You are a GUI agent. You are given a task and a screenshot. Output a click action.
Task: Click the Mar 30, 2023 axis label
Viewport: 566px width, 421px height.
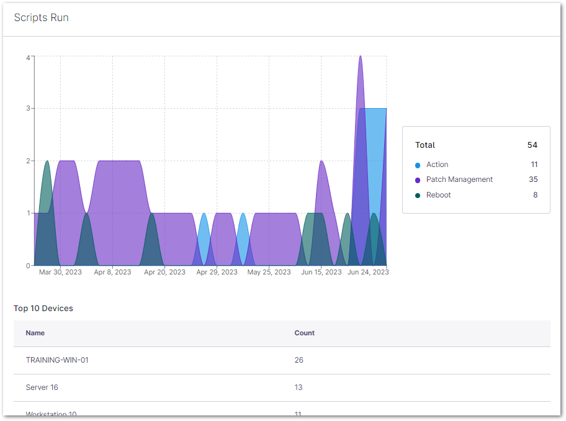[x=60, y=272]
